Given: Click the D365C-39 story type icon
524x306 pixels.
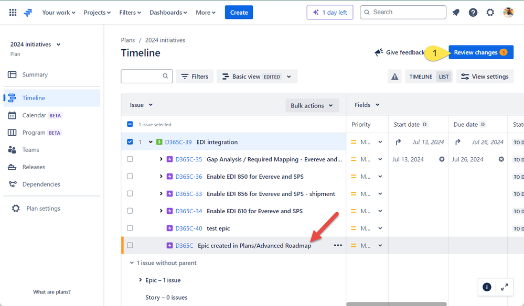Looking at the screenshot, I should pos(159,142).
